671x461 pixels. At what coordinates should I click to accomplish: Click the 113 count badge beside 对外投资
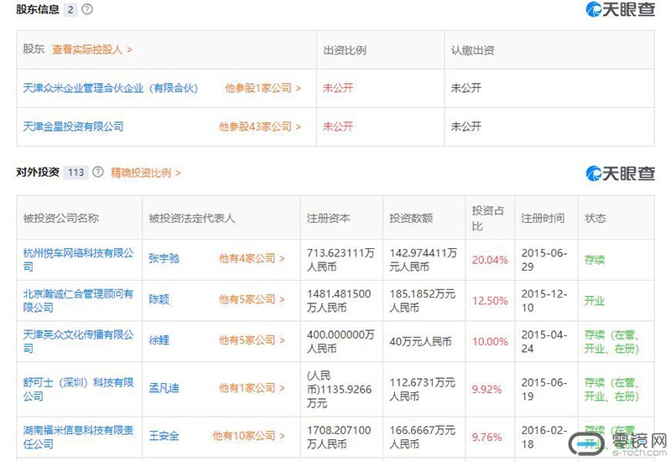point(76,173)
